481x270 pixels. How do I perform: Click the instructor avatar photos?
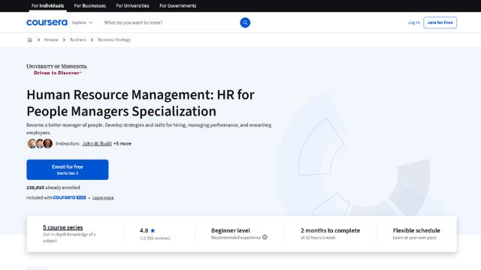(40, 143)
